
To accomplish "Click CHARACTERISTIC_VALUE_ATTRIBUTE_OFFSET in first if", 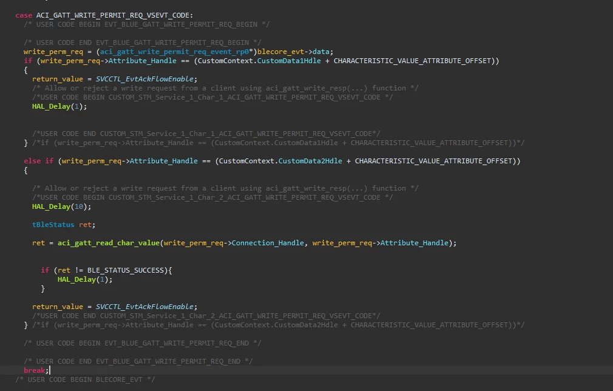I will tap(412, 61).
